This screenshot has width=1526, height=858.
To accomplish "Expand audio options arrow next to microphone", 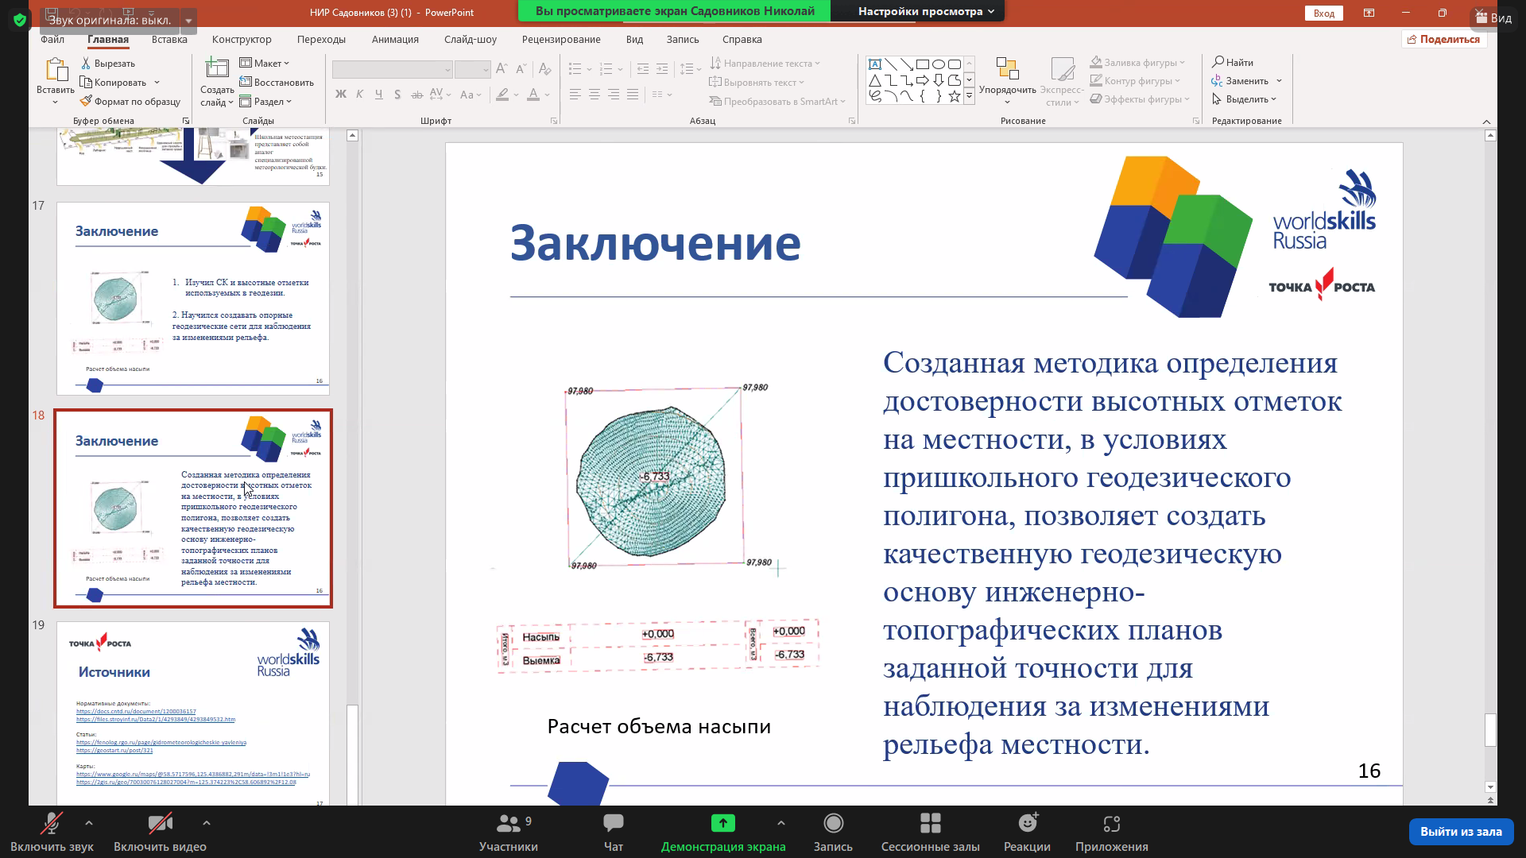I will click(89, 823).
